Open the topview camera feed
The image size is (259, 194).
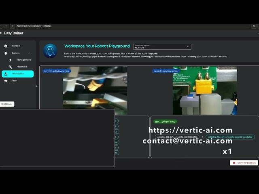(x=205, y=91)
